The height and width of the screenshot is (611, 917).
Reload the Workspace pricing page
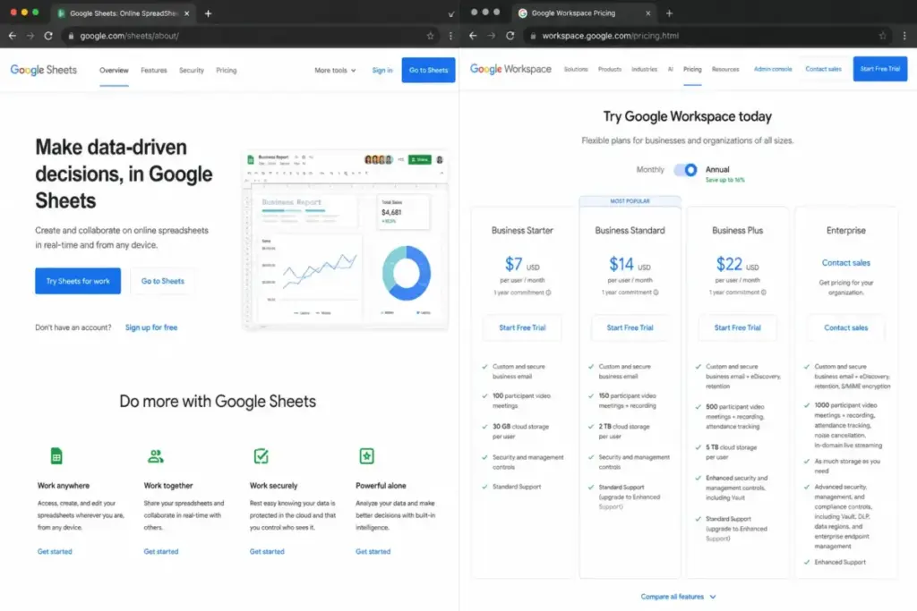click(x=510, y=36)
